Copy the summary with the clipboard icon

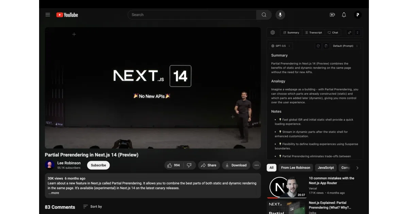326,46
